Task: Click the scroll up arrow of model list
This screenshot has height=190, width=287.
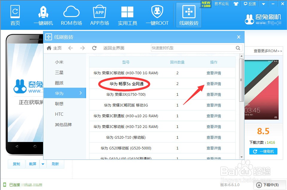Action: coord(242,56)
